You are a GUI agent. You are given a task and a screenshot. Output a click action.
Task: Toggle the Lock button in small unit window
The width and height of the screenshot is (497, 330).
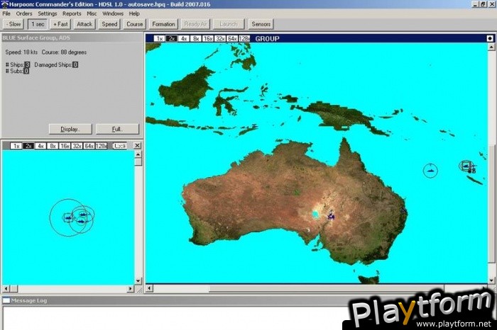click(x=119, y=146)
